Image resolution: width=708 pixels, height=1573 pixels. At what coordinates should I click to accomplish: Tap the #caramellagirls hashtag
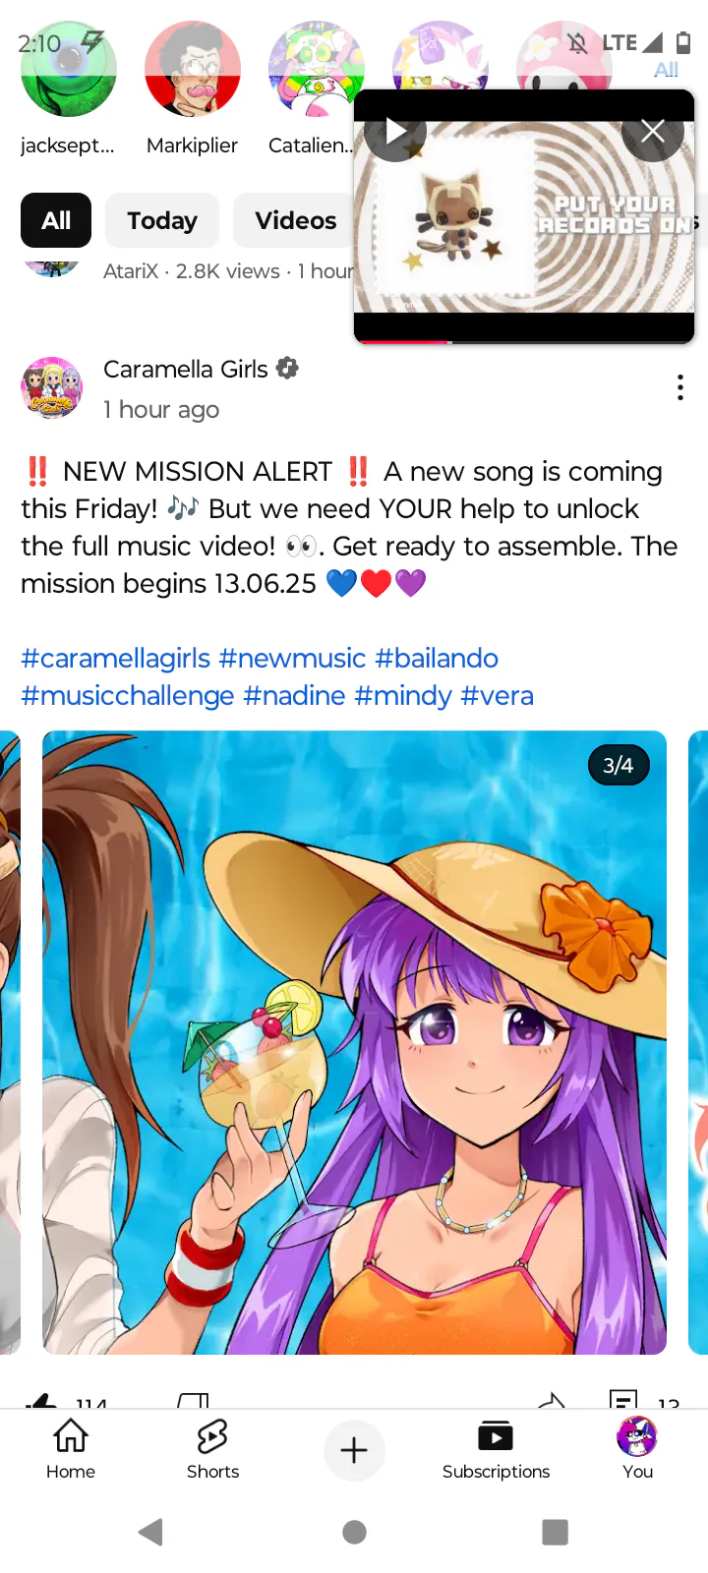coord(116,658)
